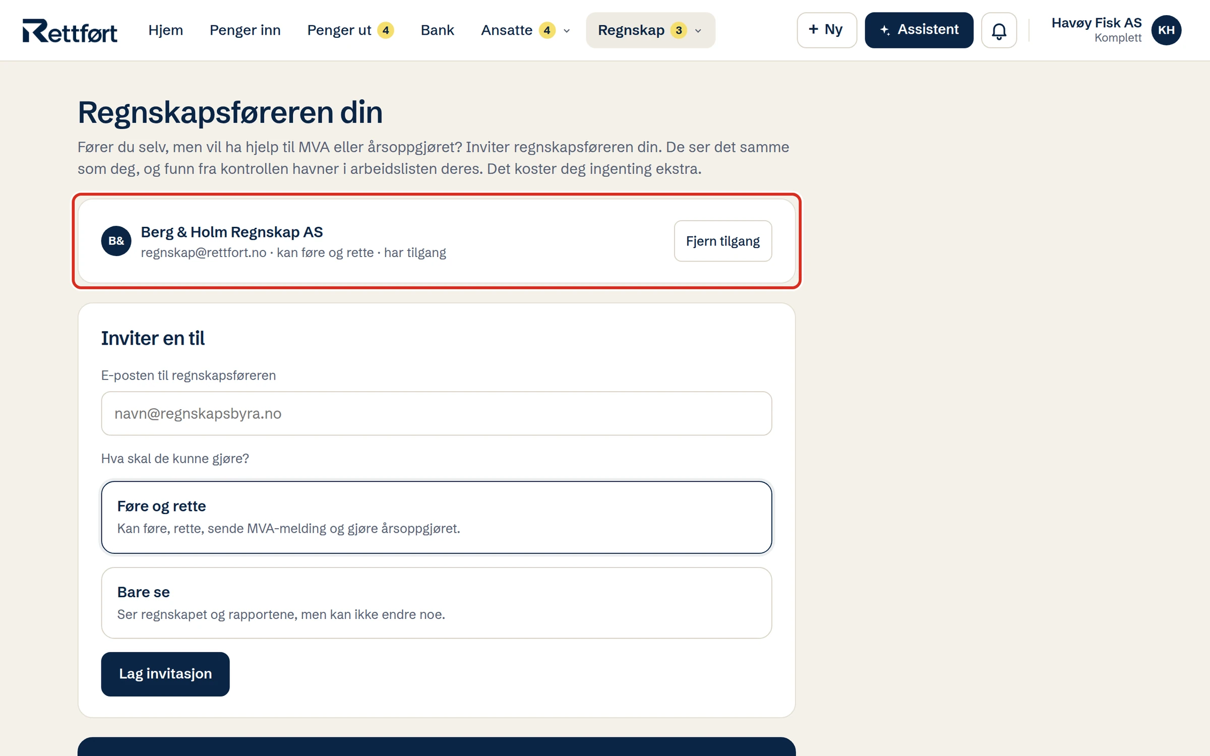
Task: Open the Penger inn section
Action: tap(245, 30)
